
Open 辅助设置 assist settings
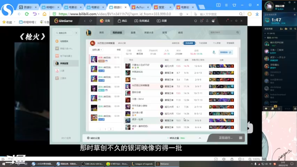click(94, 138)
